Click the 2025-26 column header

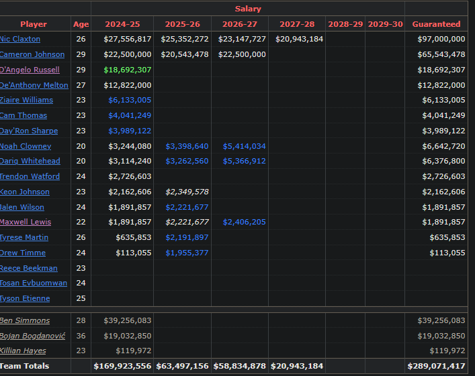182,24
